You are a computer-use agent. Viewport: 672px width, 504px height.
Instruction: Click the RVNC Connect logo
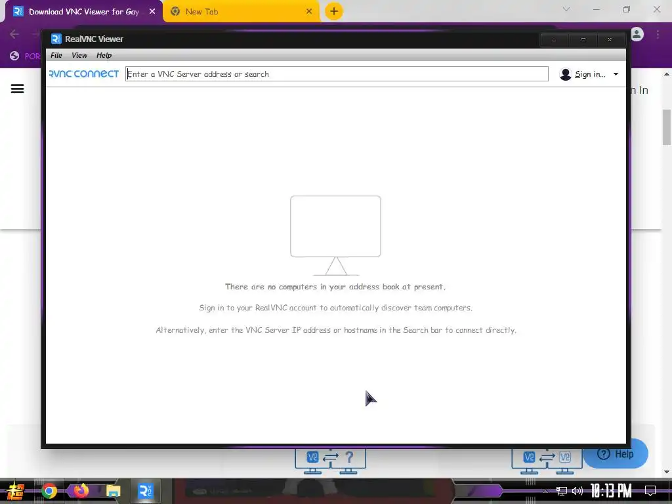pos(84,73)
